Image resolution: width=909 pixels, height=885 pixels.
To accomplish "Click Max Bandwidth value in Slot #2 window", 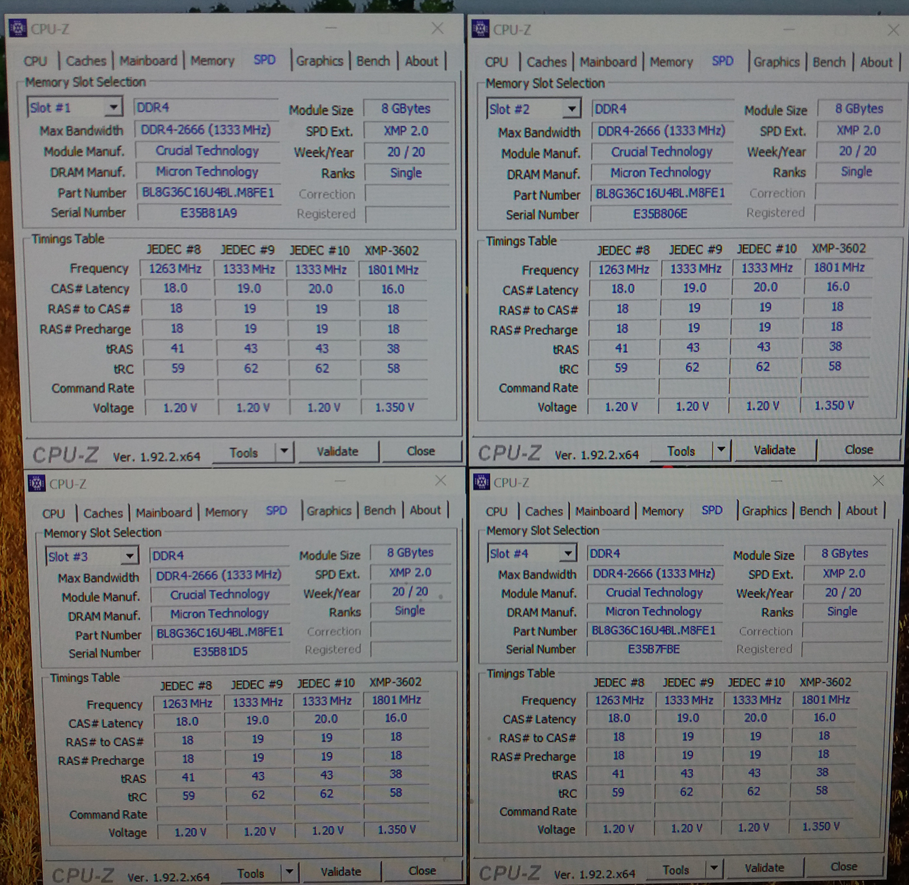I will point(661,131).
